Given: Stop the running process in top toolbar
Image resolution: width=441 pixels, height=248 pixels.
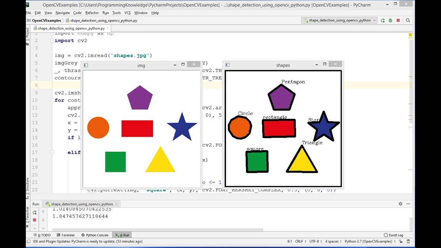Looking at the screenshot, I should 398,20.
